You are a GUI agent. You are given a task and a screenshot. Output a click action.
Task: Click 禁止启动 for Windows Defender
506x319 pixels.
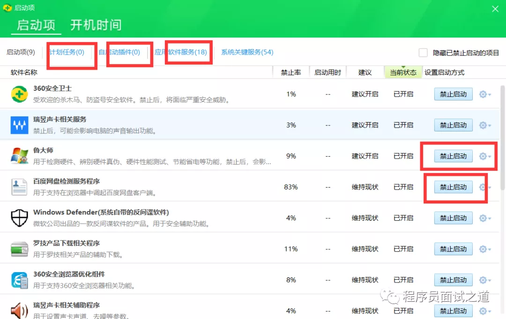[454, 218]
